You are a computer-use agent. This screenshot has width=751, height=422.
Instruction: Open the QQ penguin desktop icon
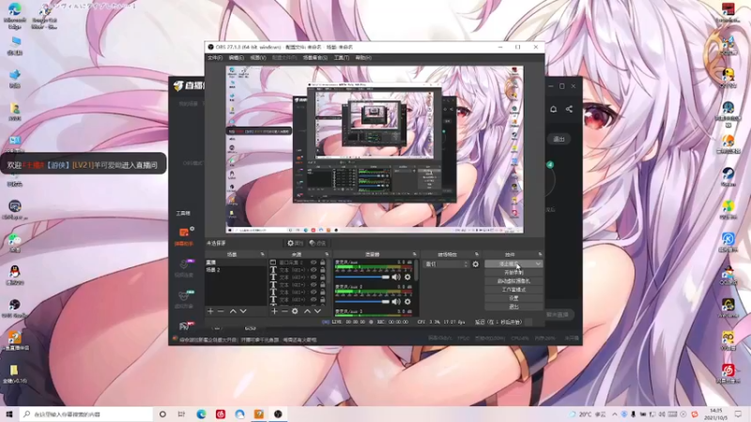[15, 275]
